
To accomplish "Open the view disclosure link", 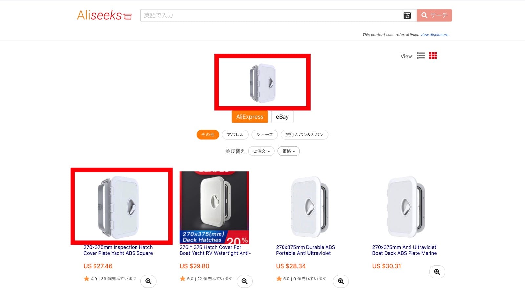I will click(434, 35).
